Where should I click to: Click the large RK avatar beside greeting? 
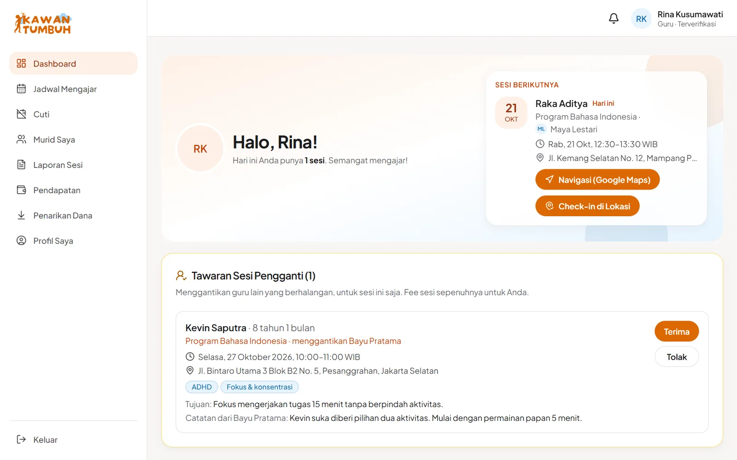pyautogui.click(x=200, y=149)
